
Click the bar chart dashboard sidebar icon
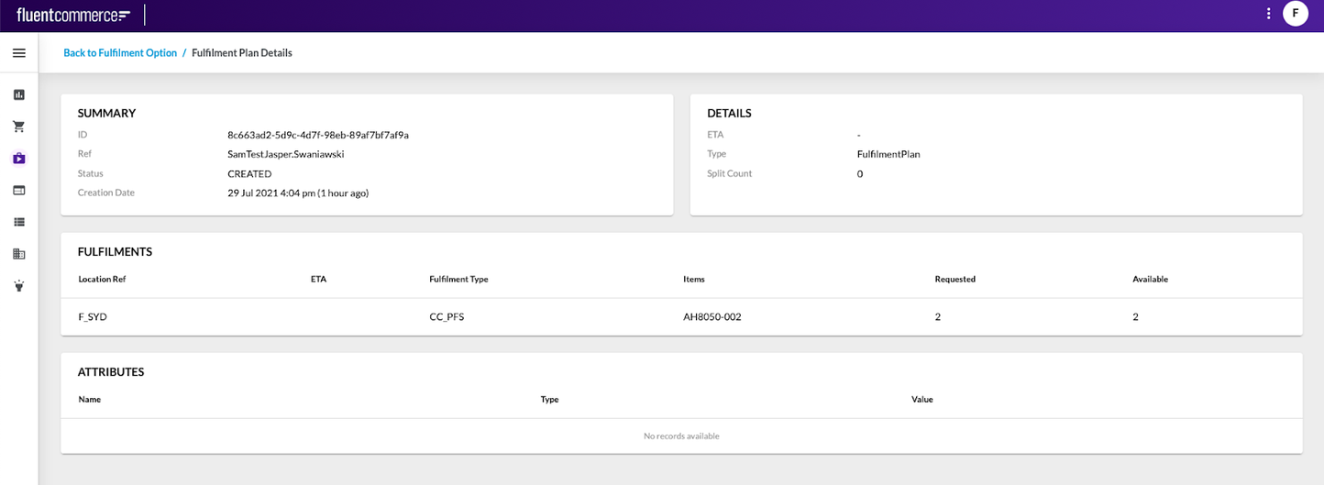click(18, 94)
